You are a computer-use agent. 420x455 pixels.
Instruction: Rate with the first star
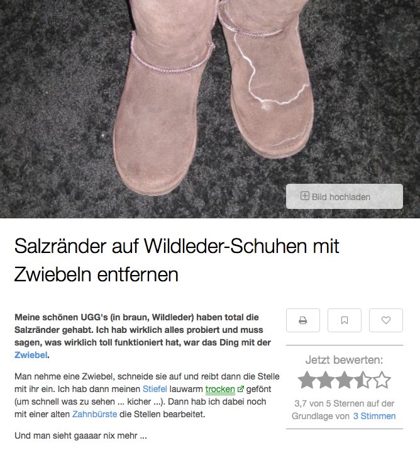(307, 380)
